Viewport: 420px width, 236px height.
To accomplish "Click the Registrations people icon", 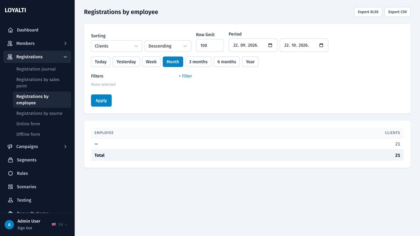I will coord(10,57).
